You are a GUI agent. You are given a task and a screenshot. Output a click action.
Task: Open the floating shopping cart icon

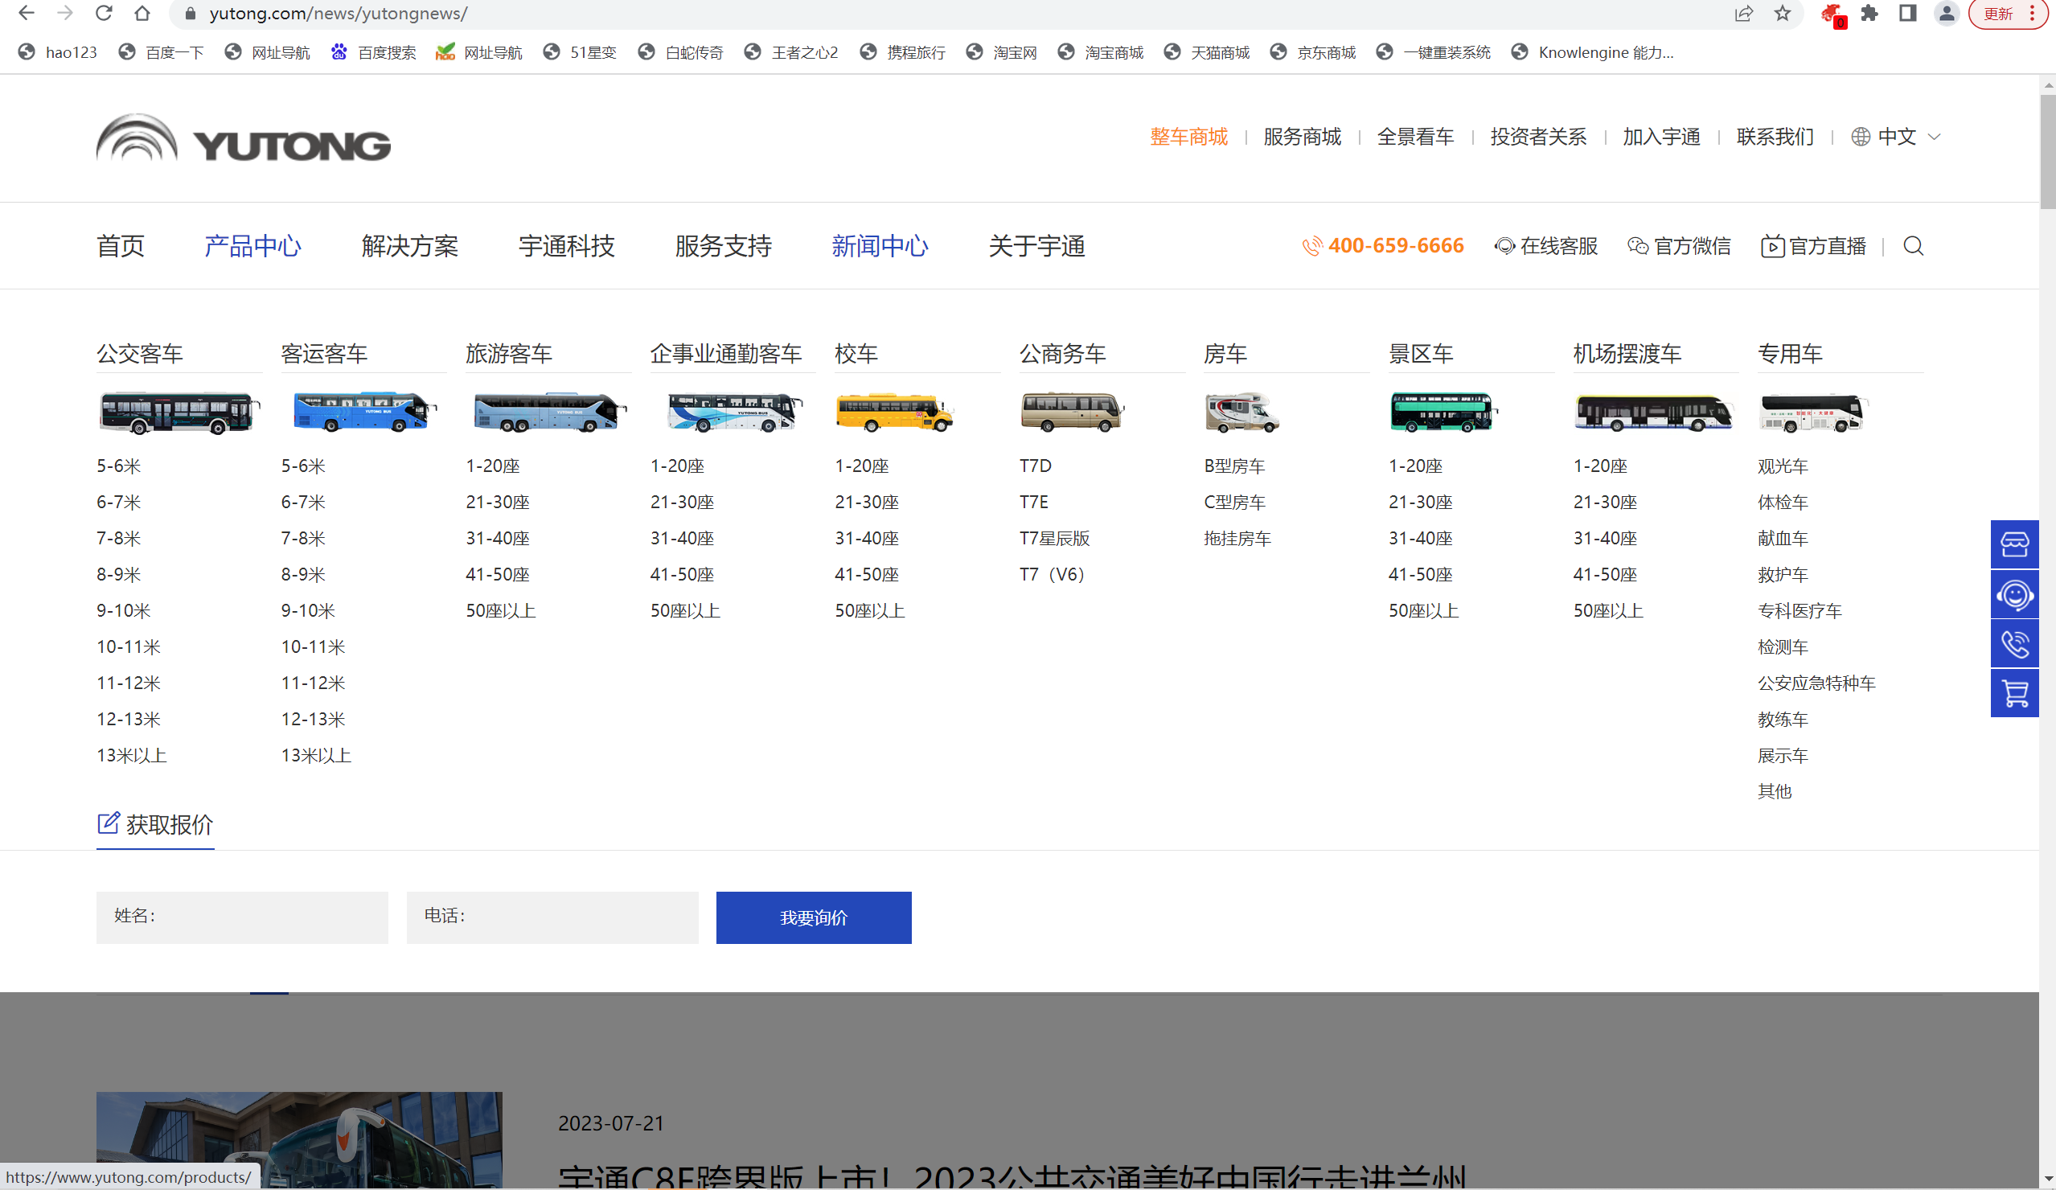[x=2014, y=694]
